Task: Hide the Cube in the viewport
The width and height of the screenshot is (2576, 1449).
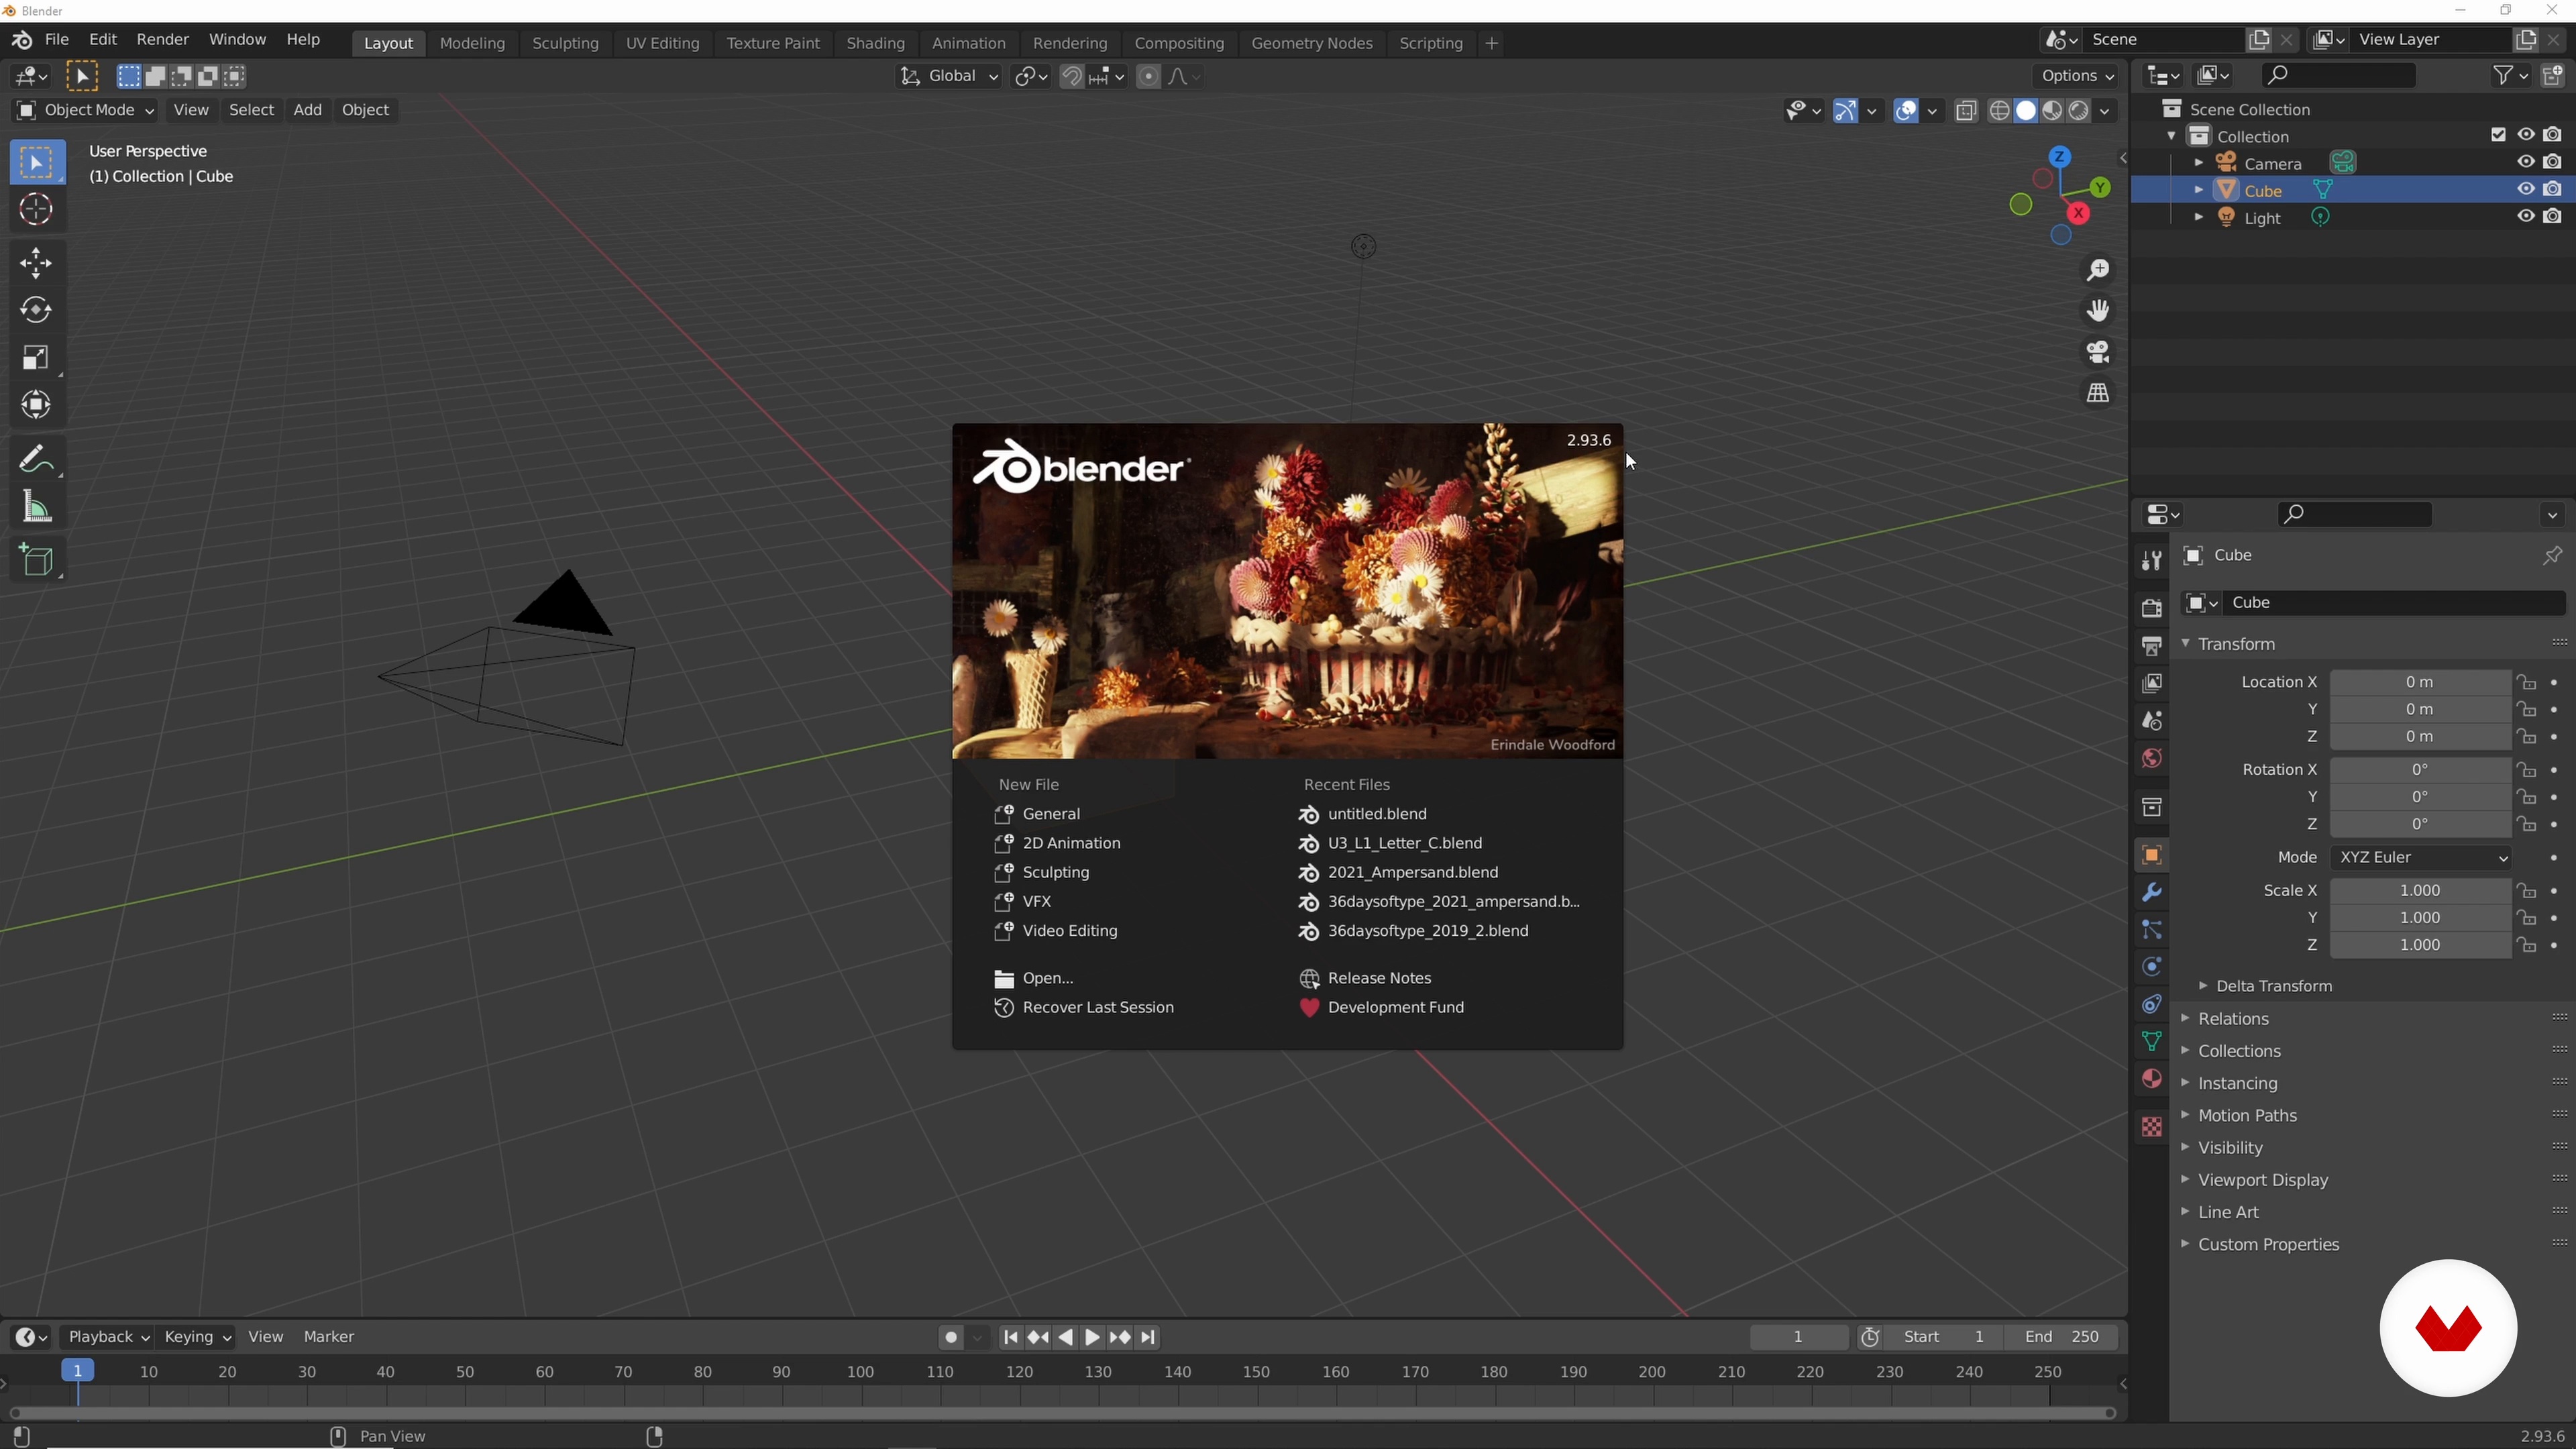Action: (x=2525, y=190)
